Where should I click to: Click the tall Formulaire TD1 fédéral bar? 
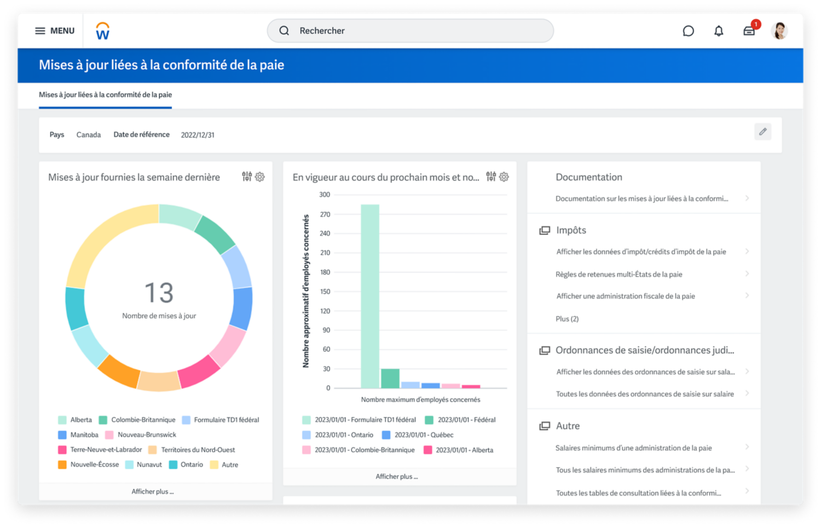pyautogui.click(x=370, y=296)
